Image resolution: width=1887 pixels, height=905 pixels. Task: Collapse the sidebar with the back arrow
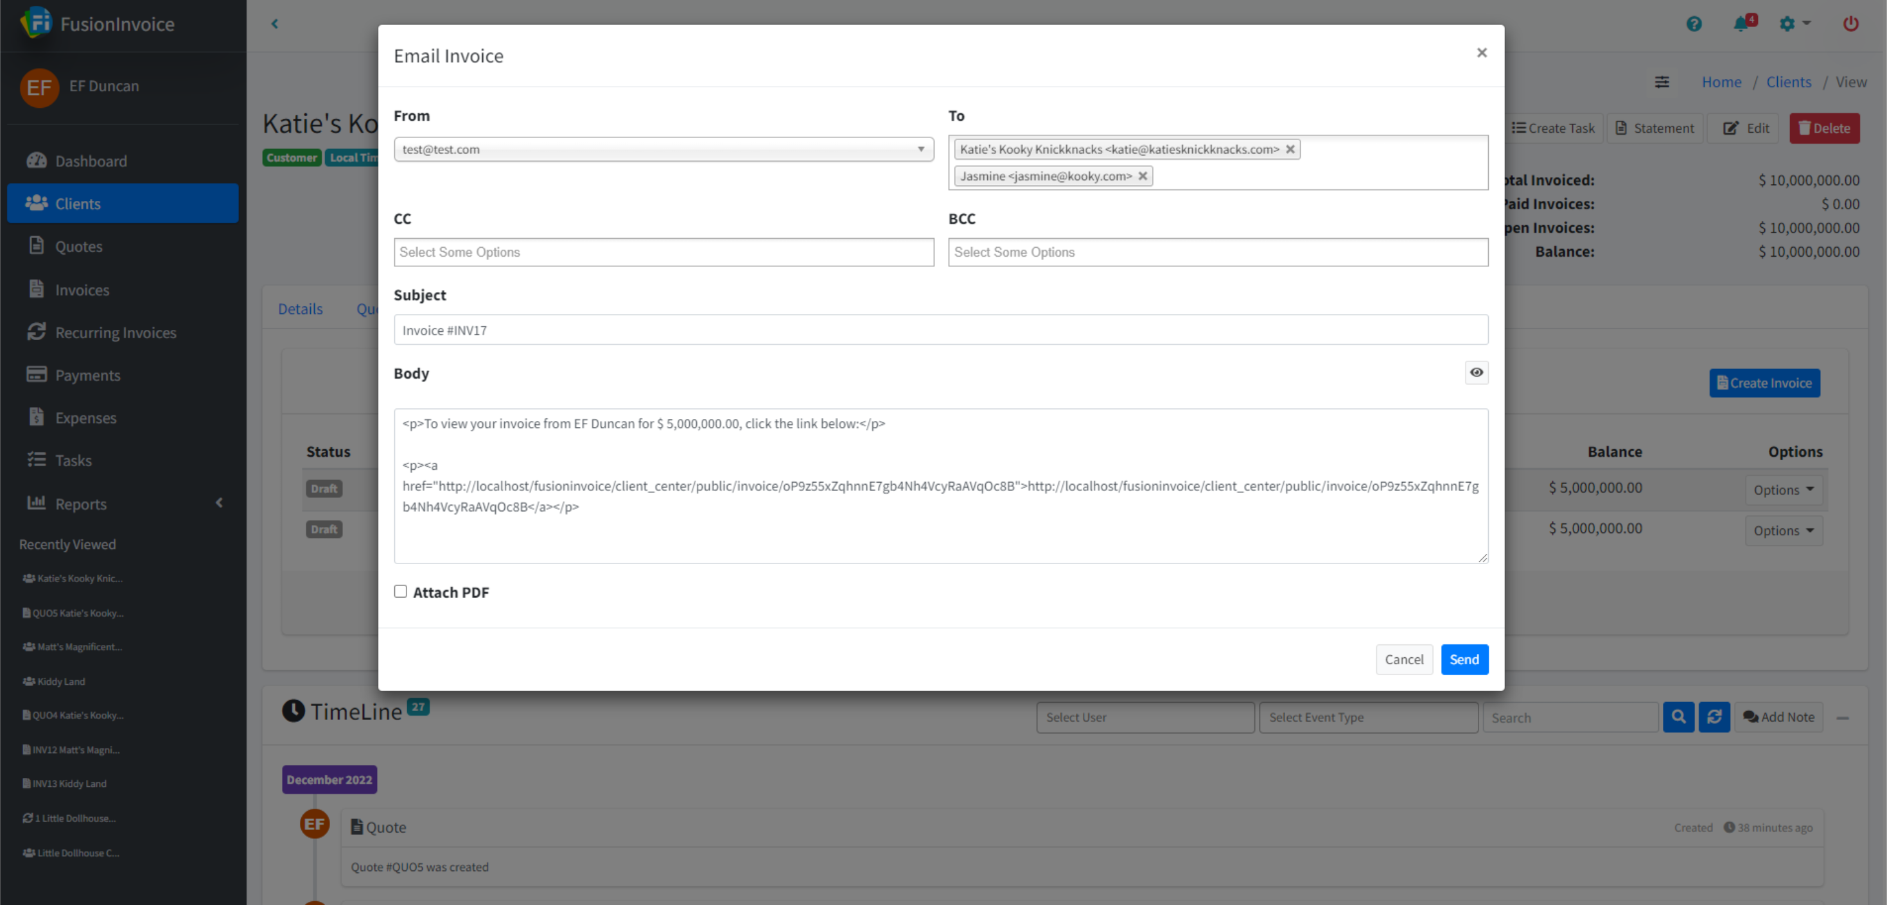275,24
